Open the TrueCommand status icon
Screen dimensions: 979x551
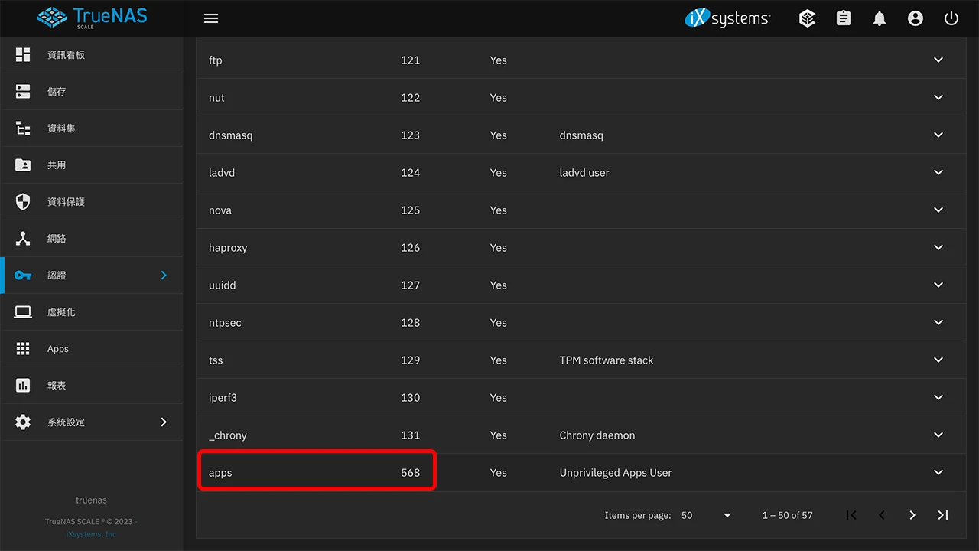[807, 18]
